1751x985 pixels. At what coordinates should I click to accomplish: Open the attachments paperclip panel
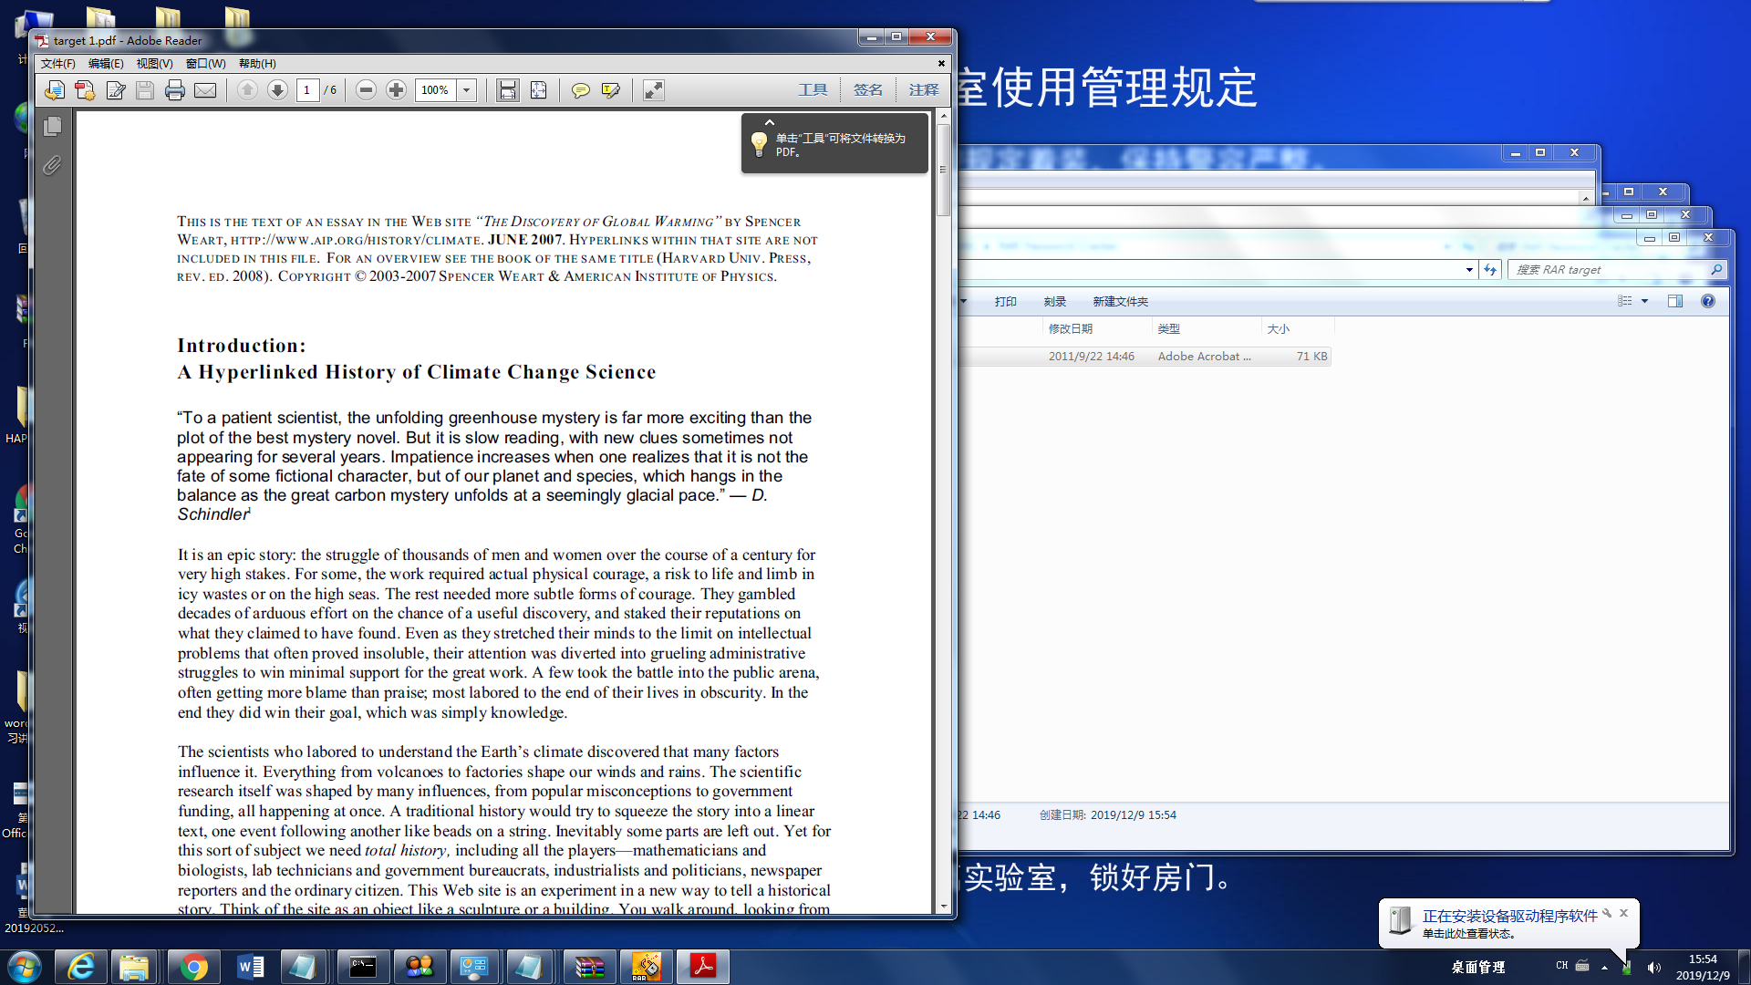(52, 165)
